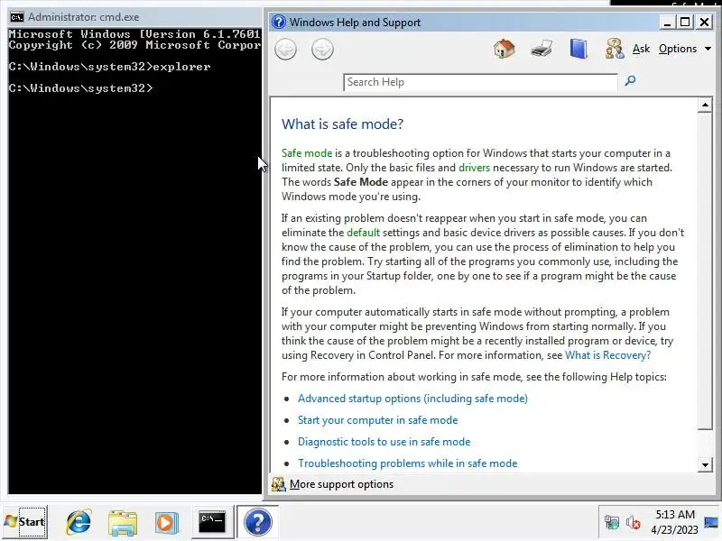Launch Windows Media Player from taskbar

(x=167, y=522)
